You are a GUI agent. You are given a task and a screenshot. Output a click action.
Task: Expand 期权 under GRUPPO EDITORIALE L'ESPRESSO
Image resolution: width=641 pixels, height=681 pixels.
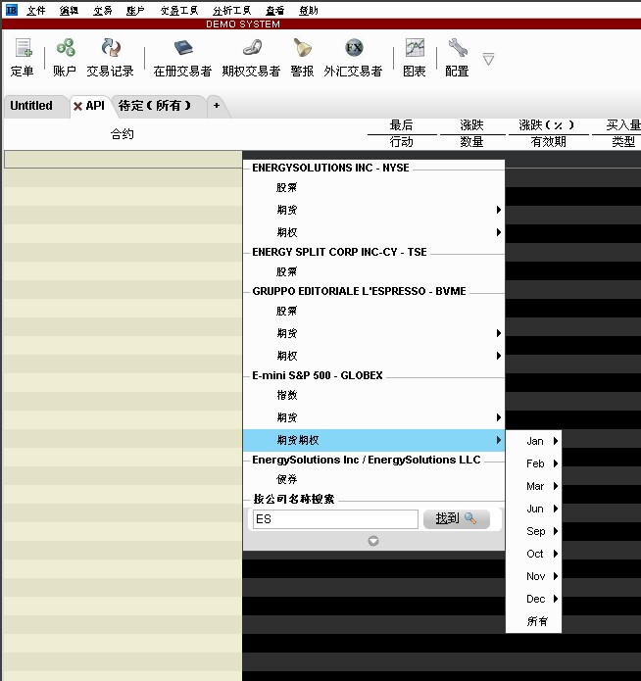pyautogui.click(x=373, y=356)
